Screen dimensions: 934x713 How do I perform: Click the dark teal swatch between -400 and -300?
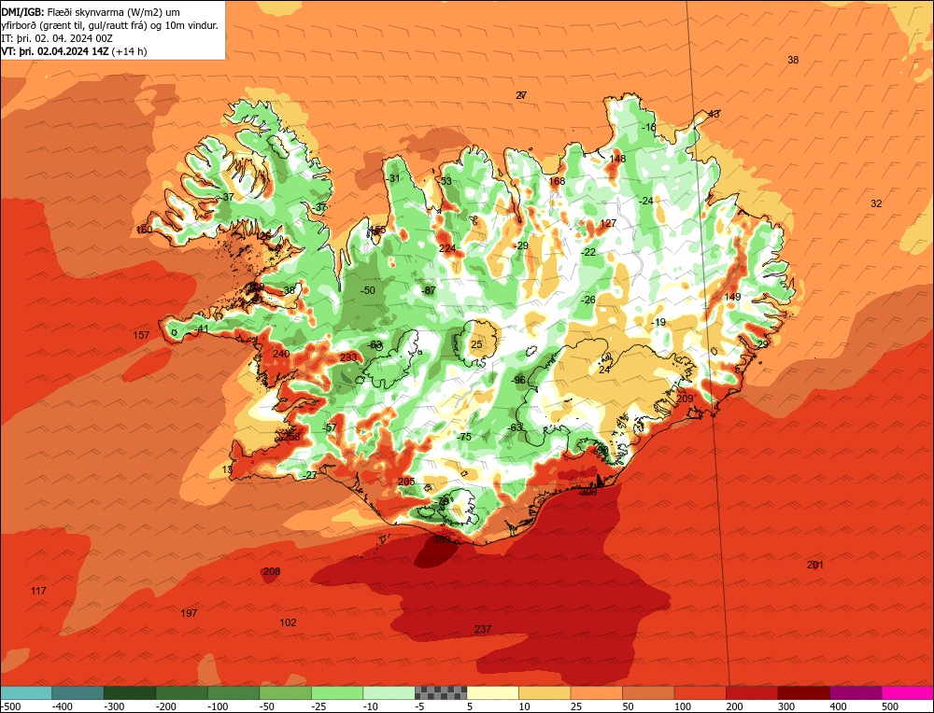(78, 692)
